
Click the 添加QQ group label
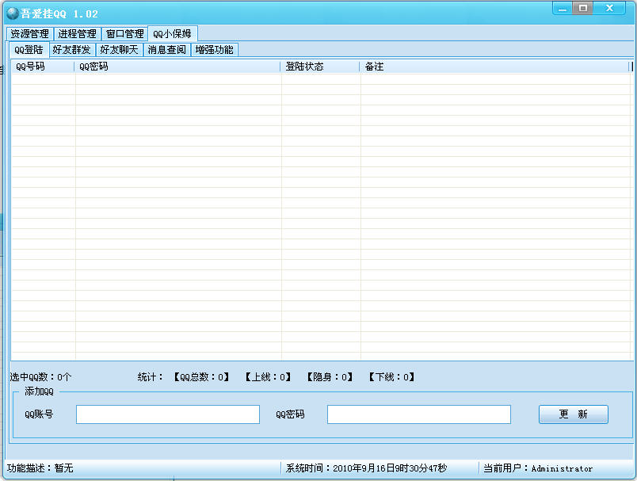39,391
